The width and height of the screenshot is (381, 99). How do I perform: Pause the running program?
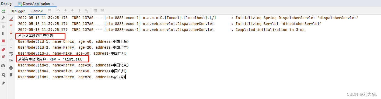click(3, 34)
